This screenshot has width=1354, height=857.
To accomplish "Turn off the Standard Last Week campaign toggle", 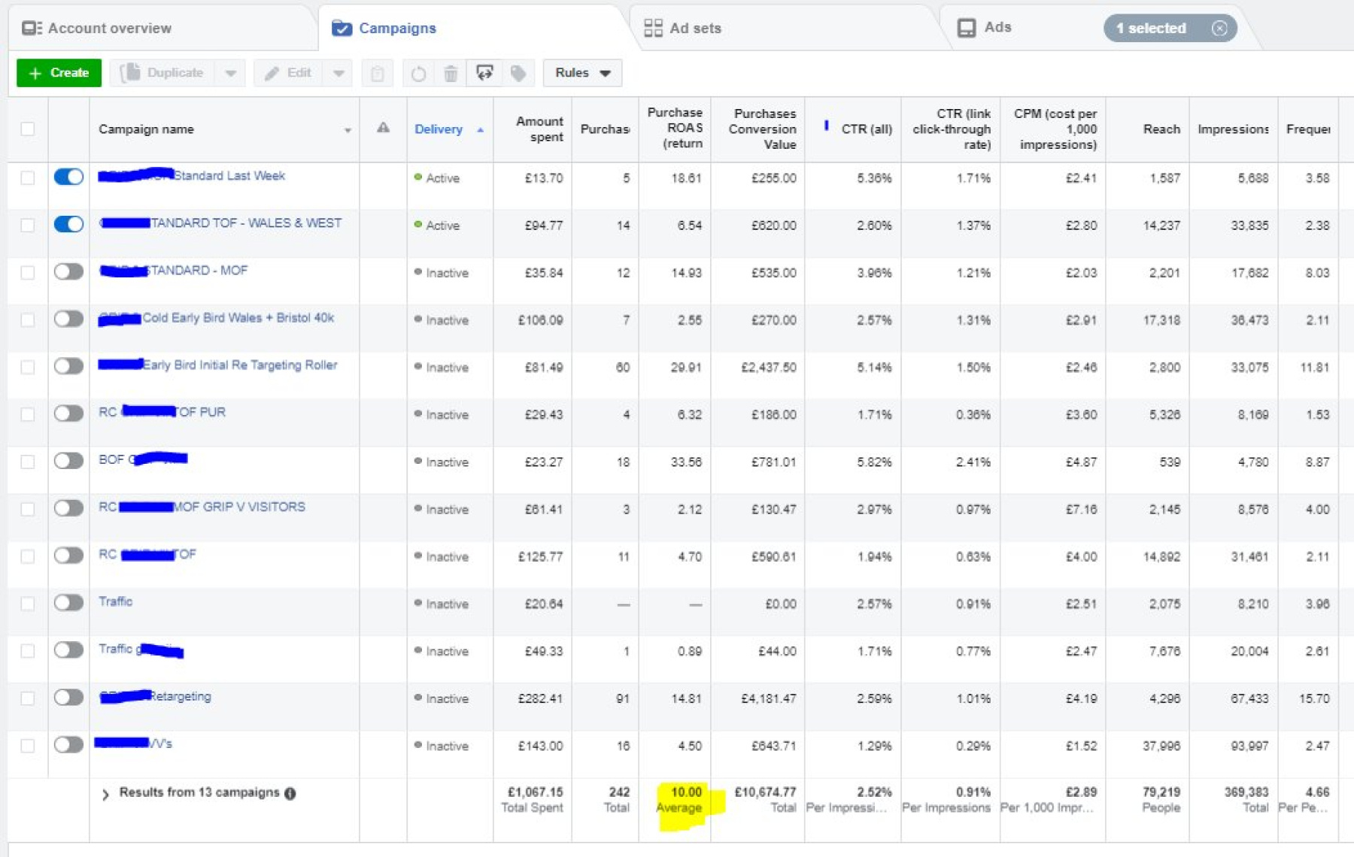I will pos(68,177).
